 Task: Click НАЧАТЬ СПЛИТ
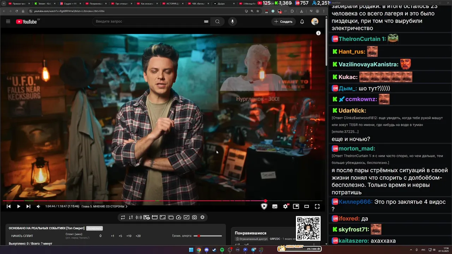22,236
